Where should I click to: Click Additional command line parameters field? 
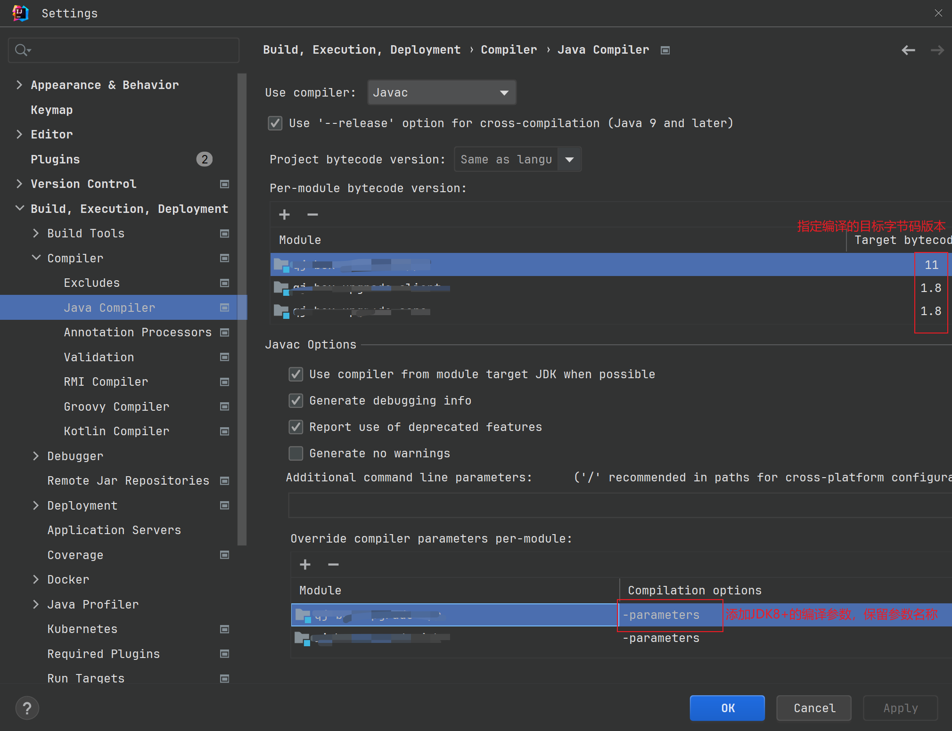[x=620, y=505]
